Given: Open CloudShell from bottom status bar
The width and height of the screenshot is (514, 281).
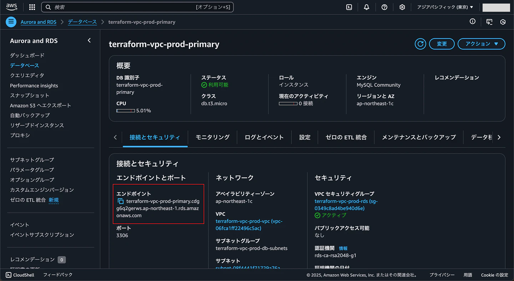Looking at the screenshot, I should click(x=20, y=275).
